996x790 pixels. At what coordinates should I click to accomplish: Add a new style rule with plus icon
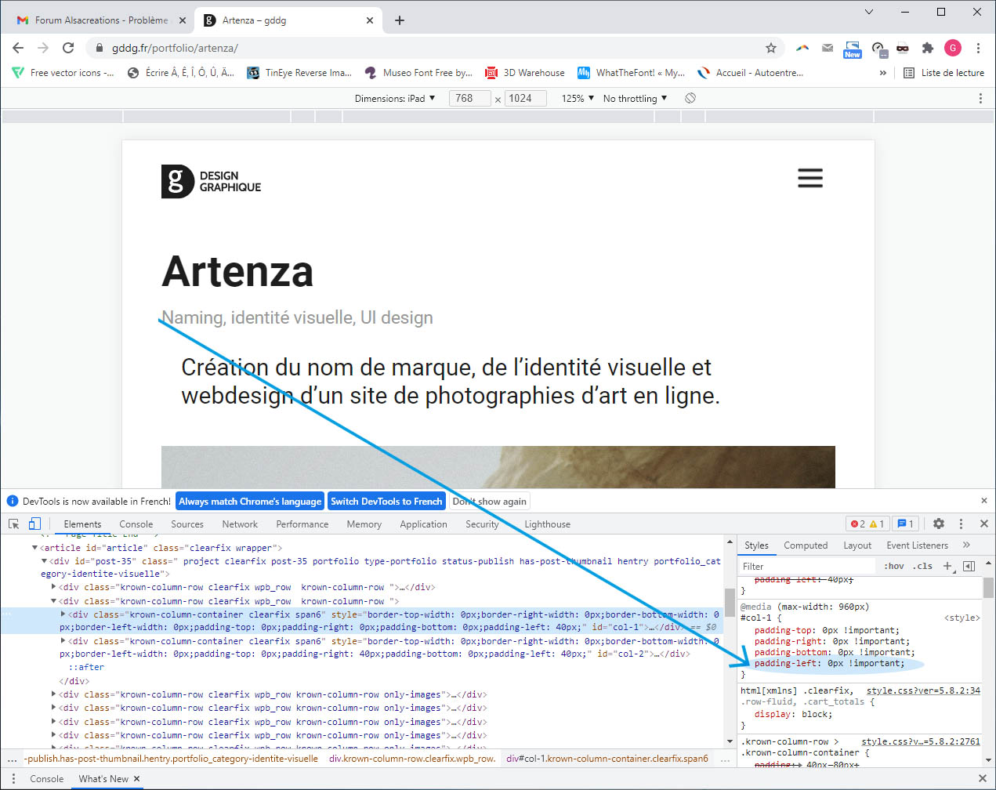tap(947, 566)
